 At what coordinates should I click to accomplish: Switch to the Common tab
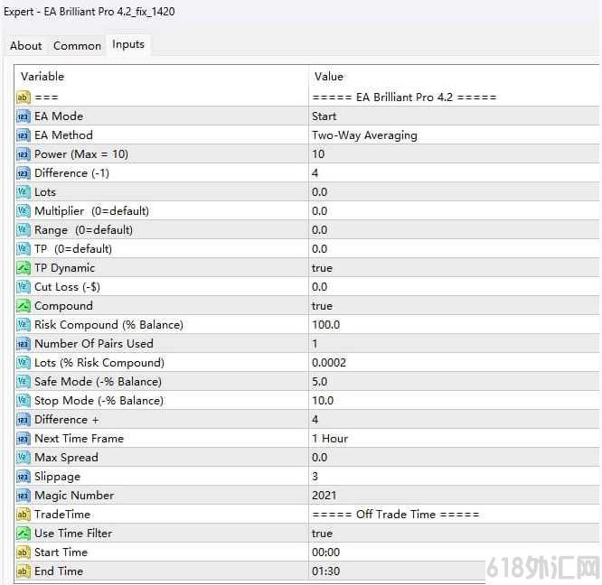[77, 46]
